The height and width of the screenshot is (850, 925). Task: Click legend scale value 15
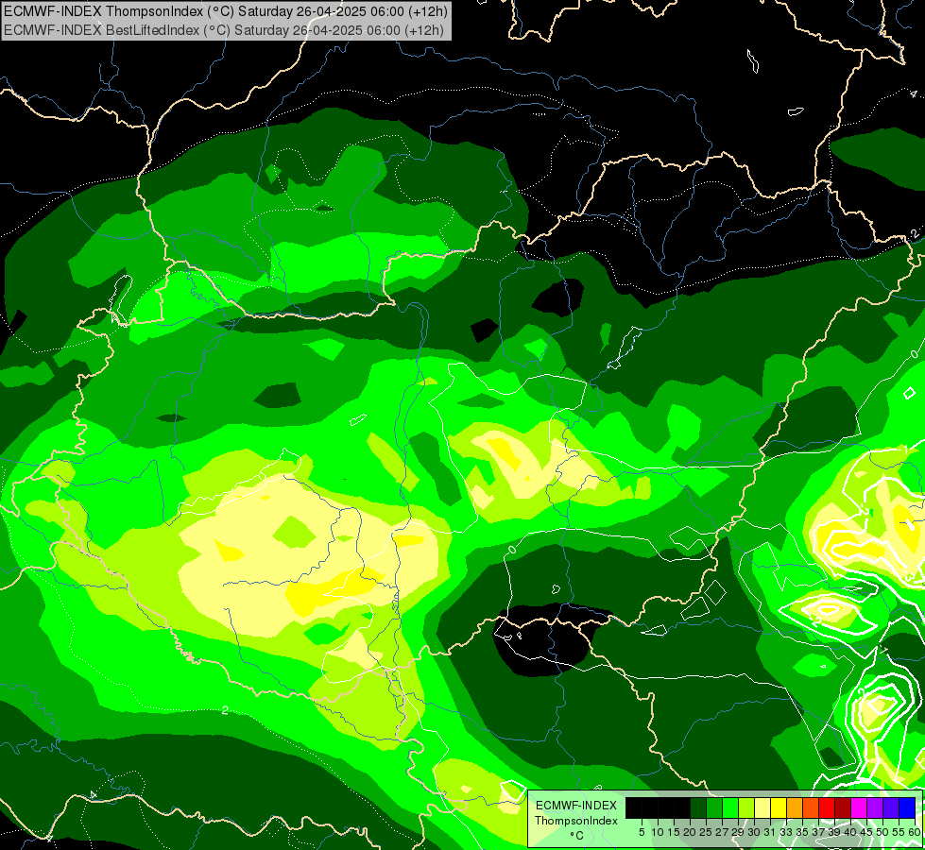pos(674,832)
